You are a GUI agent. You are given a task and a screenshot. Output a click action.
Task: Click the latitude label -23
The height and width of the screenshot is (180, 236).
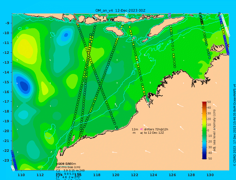6,160
